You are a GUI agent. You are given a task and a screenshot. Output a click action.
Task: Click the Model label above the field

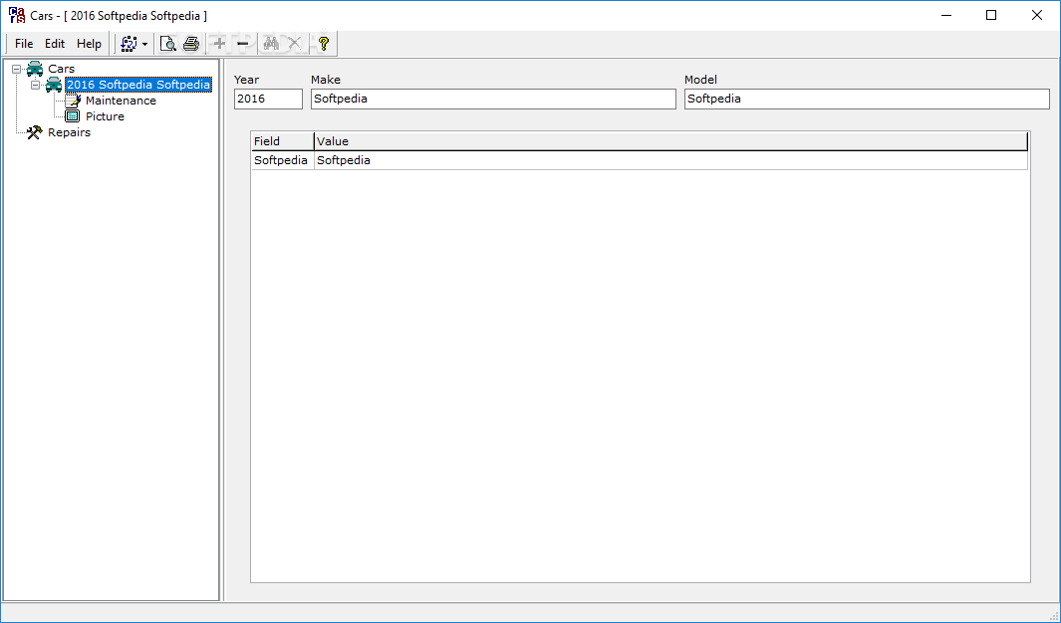click(x=700, y=80)
